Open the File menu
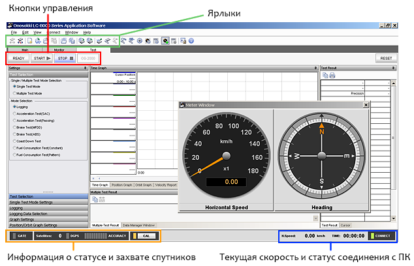 coord(14,33)
